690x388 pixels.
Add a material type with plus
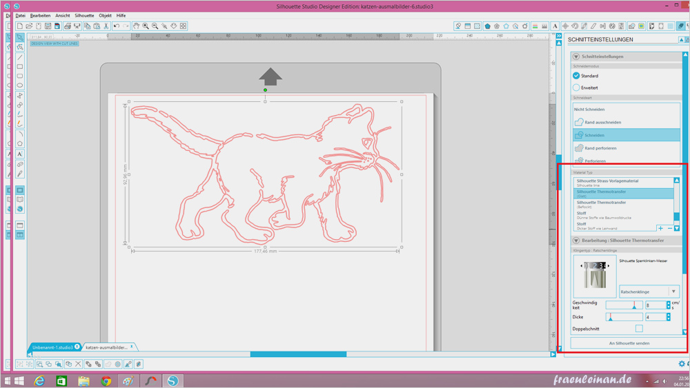(x=660, y=228)
